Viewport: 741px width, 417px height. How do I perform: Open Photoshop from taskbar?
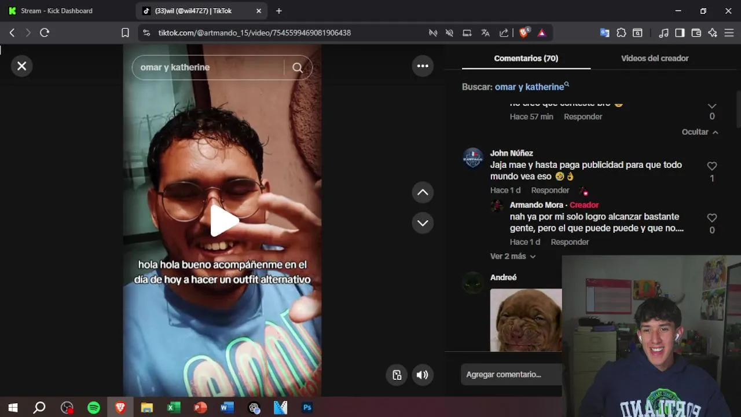pos(307,408)
